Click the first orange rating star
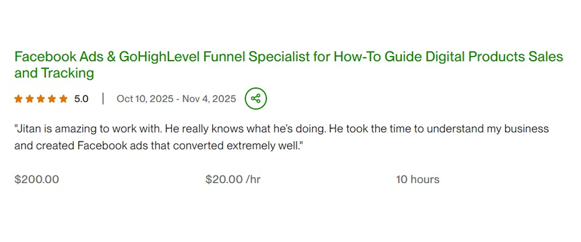This screenshot has width=581, height=242. 18,99
